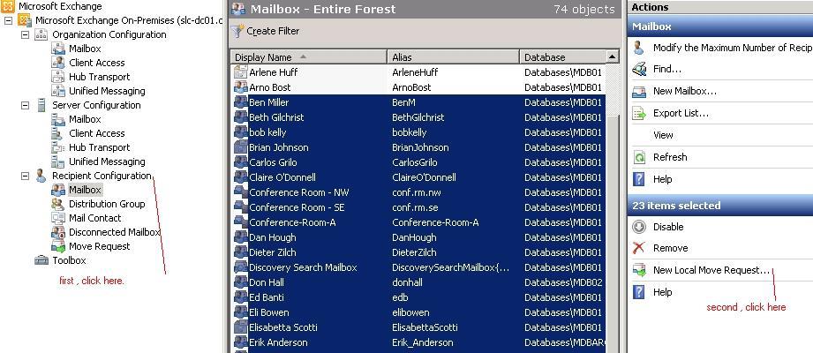Select the Recipient Configuration icon
This screenshot has height=353, width=813.
[41, 176]
